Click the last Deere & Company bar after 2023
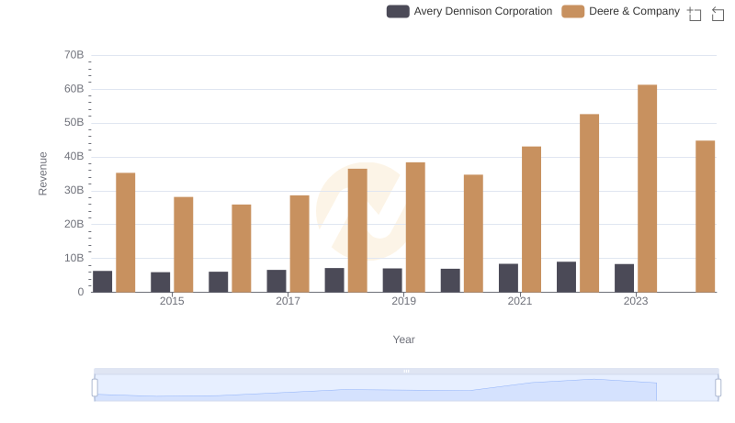This screenshot has height=423, width=735. [x=705, y=217]
